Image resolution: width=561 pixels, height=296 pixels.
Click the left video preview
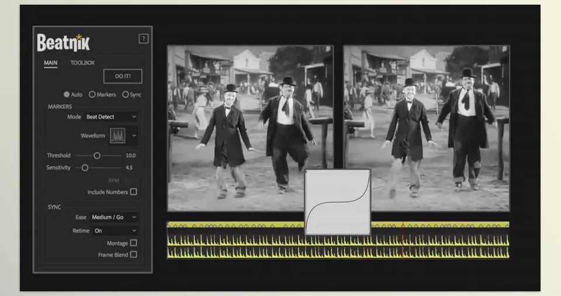point(250,128)
